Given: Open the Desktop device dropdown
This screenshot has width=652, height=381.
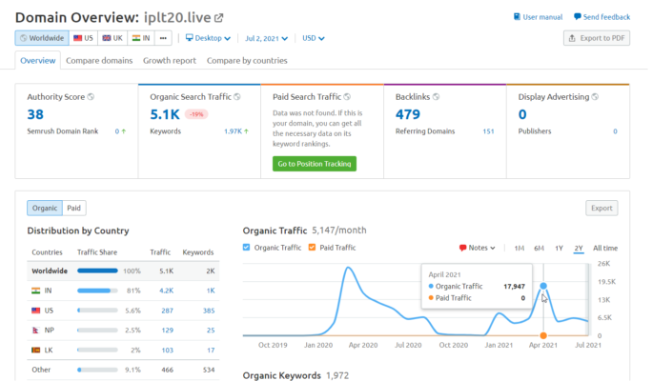Looking at the screenshot, I should [x=208, y=38].
